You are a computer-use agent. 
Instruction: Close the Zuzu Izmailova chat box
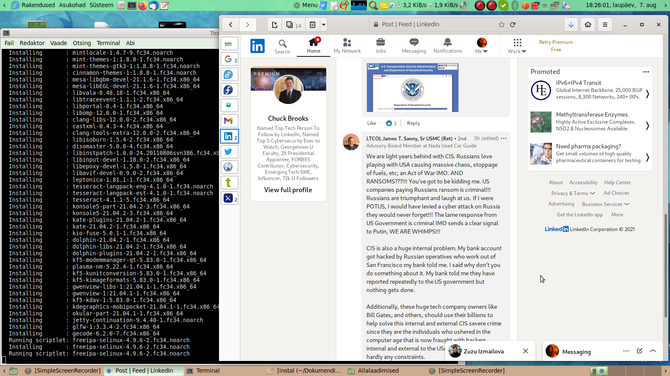click(526, 351)
